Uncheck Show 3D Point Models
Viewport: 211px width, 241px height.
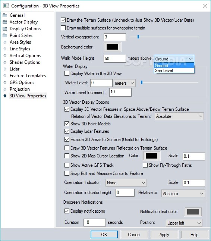point(67,124)
